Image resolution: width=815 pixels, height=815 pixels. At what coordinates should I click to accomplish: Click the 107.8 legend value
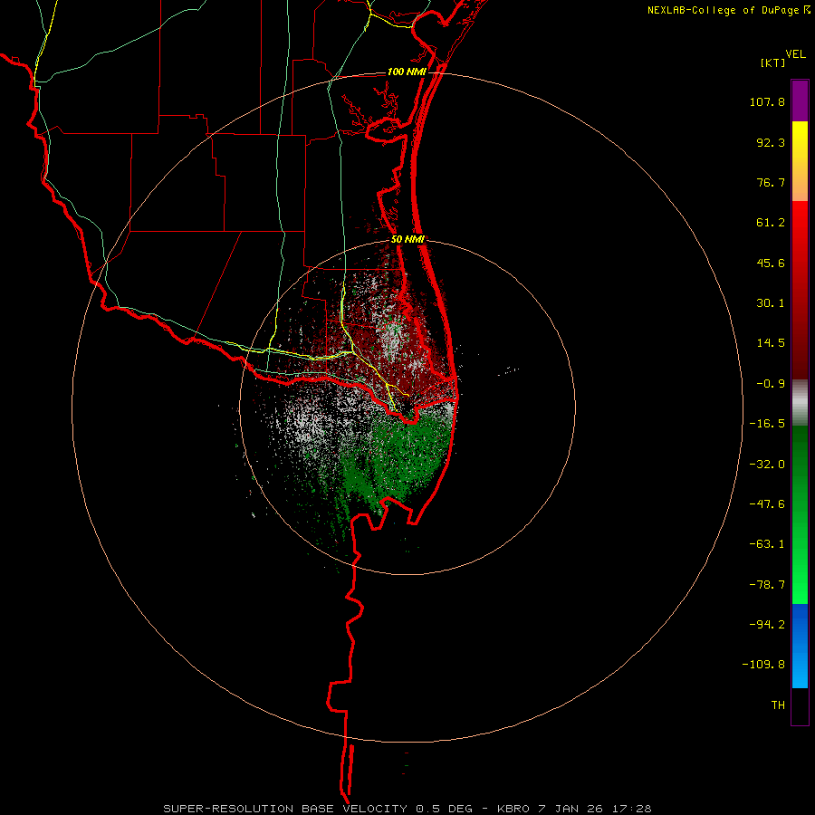(767, 101)
